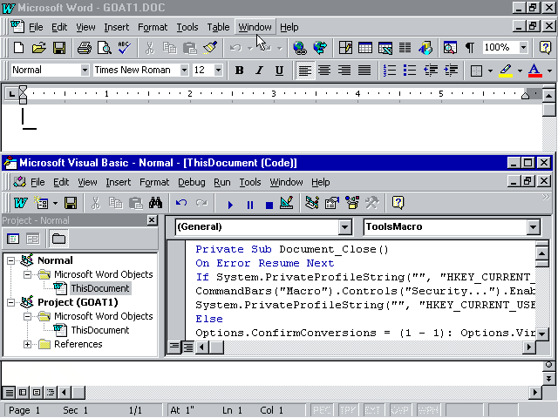Open the font size 12 dropdown
The width and height of the screenshot is (558, 418).
coord(218,70)
